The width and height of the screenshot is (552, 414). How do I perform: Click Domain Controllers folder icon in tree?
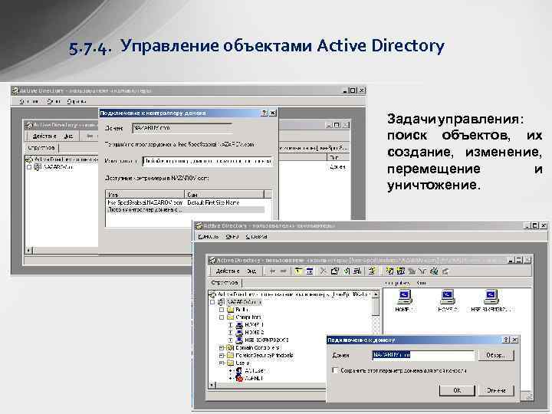point(230,347)
